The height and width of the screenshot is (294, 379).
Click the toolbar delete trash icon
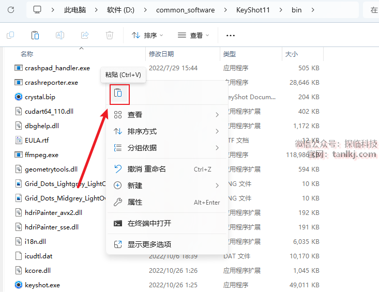coord(110,35)
